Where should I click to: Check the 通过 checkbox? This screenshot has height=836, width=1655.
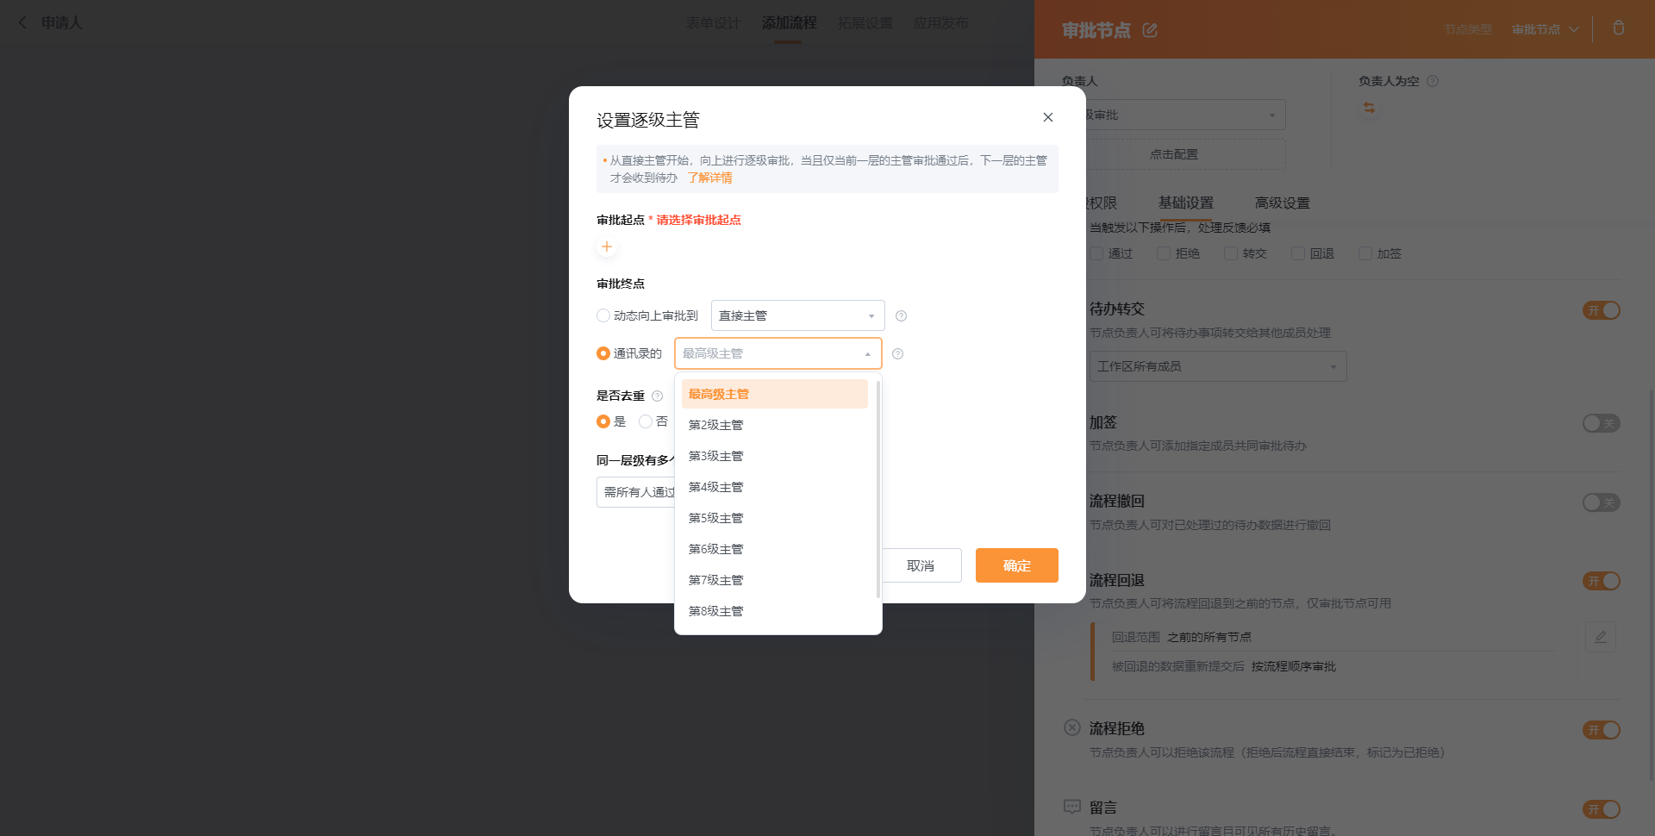1096,253
